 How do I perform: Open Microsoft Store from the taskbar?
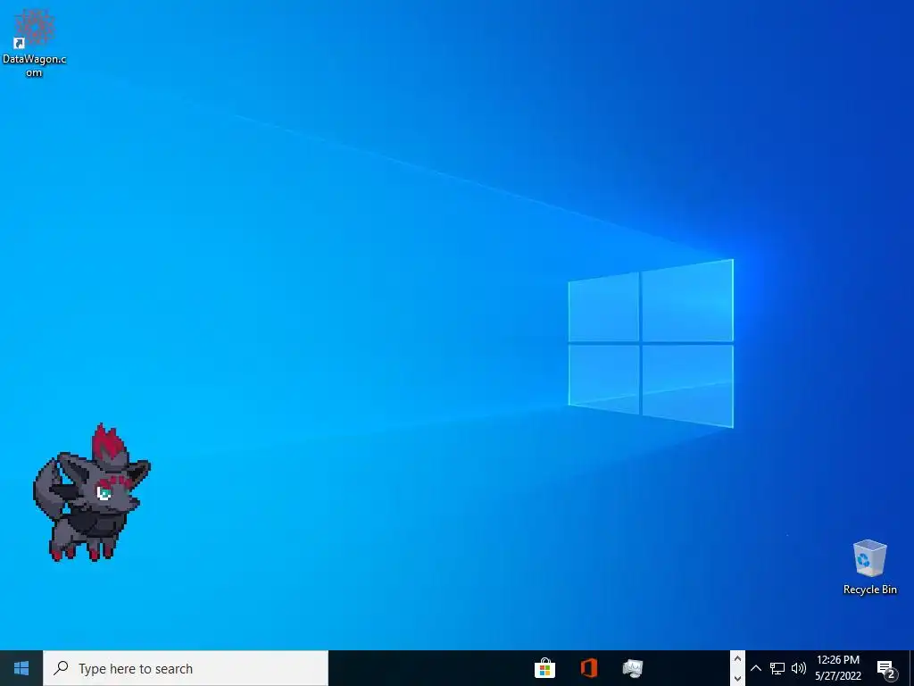(544, 668)
